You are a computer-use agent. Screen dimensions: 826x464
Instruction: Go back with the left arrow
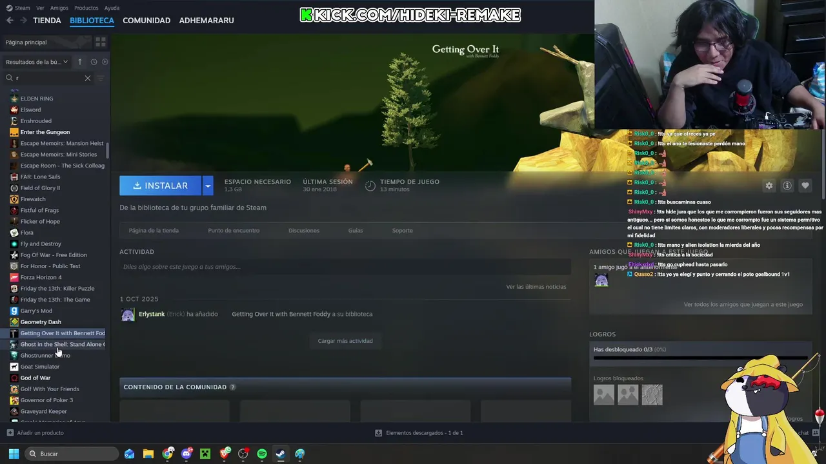point(10,21)
